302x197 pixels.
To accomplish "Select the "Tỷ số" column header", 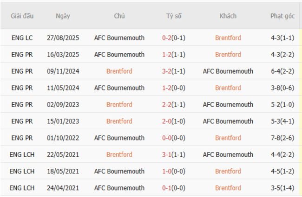I will (x=174, y=16).
